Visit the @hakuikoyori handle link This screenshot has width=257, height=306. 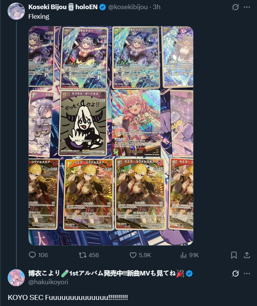(48, 282)
